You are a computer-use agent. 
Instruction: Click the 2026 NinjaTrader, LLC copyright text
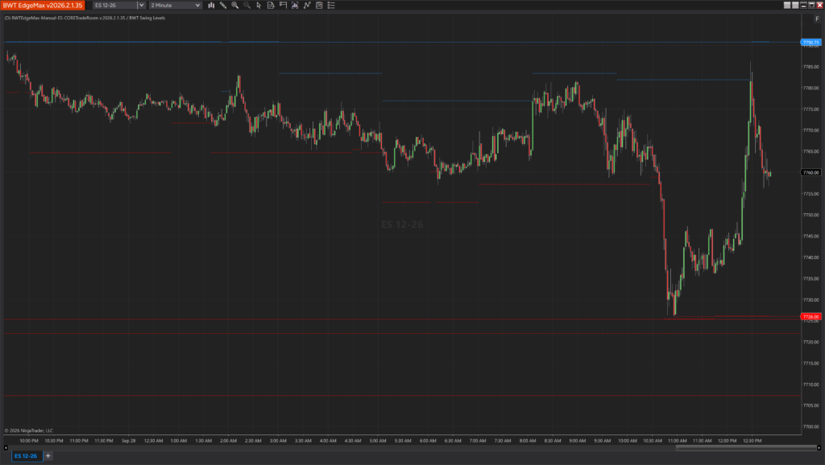click(29, 431)
